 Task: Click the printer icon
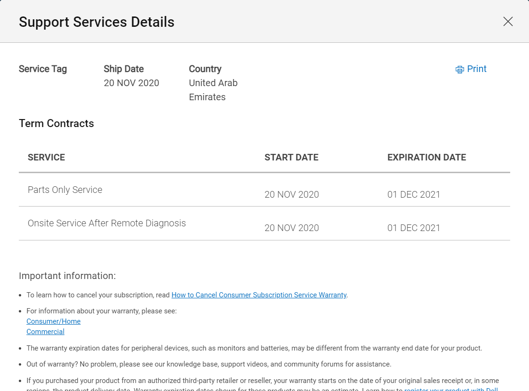459,70
